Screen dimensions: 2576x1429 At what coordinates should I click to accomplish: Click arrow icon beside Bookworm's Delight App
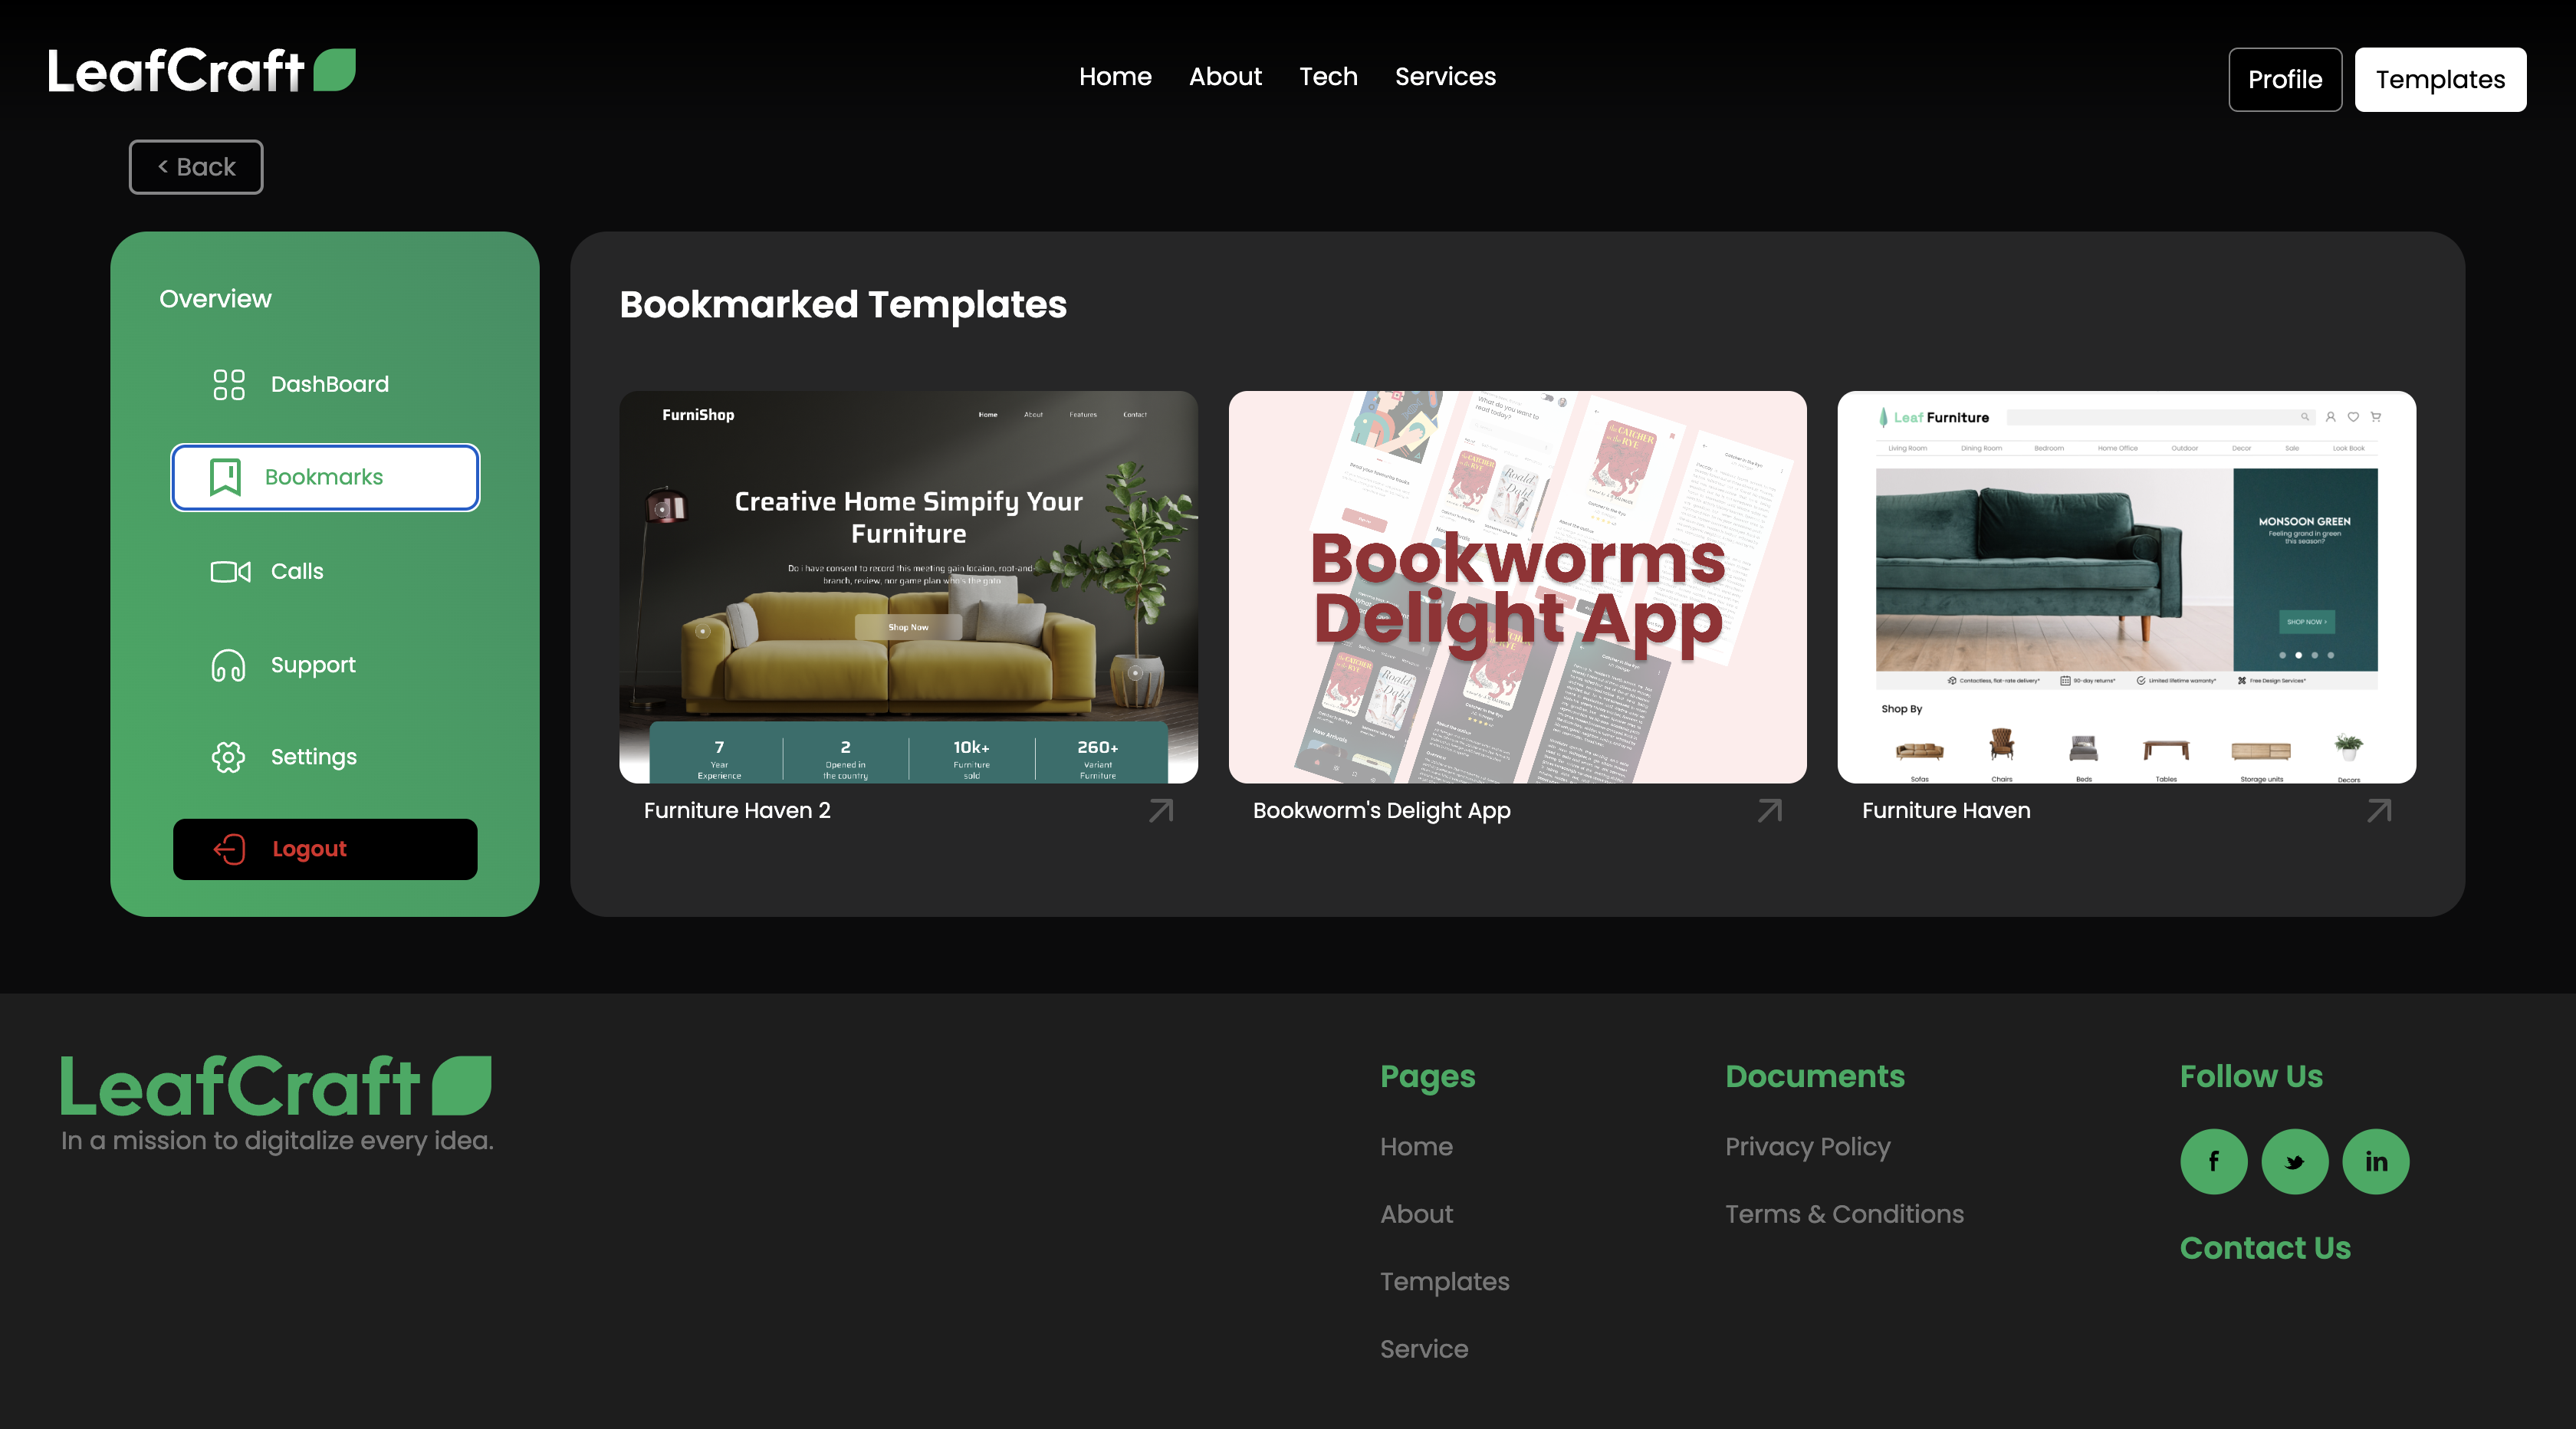(1769, 810)
